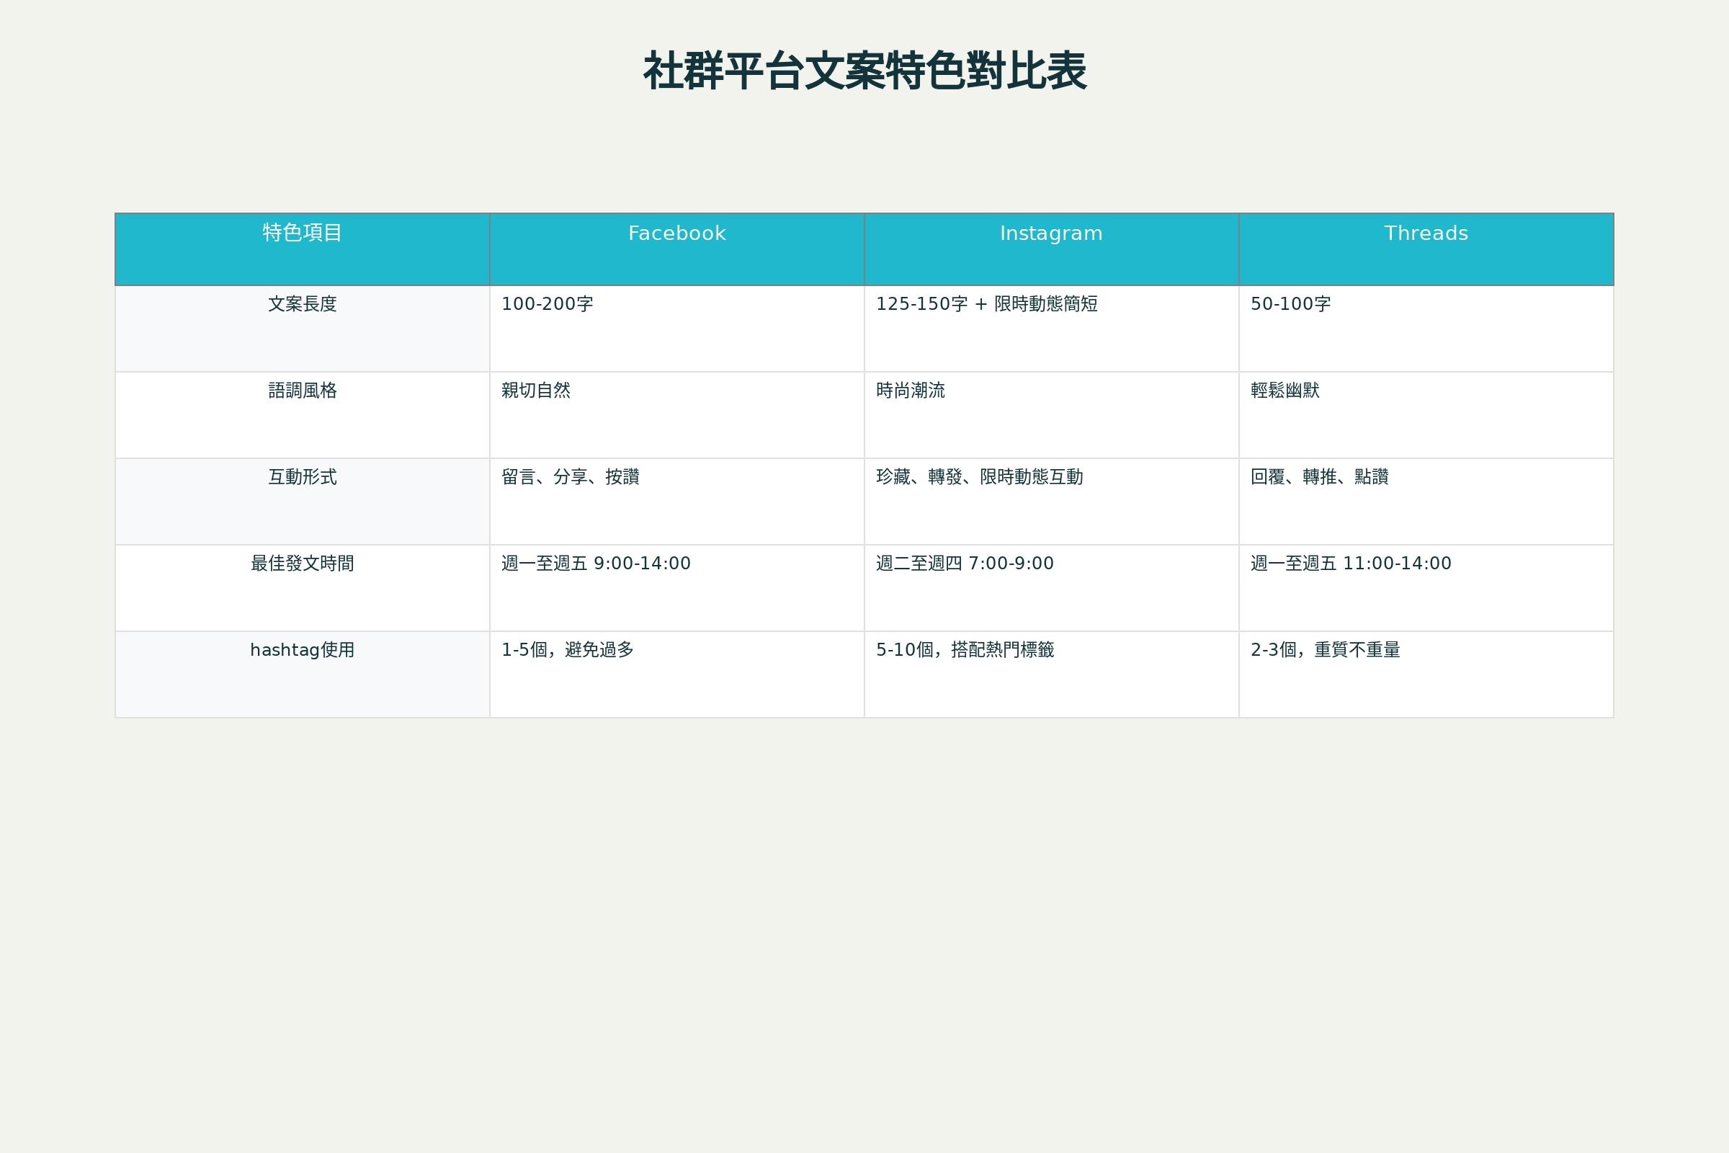This screenshot has height=1153, width=1729.
Task: Select the 2-3個，重質不重量 cell
Action: pyautogui.click(x=1326, y=650)
